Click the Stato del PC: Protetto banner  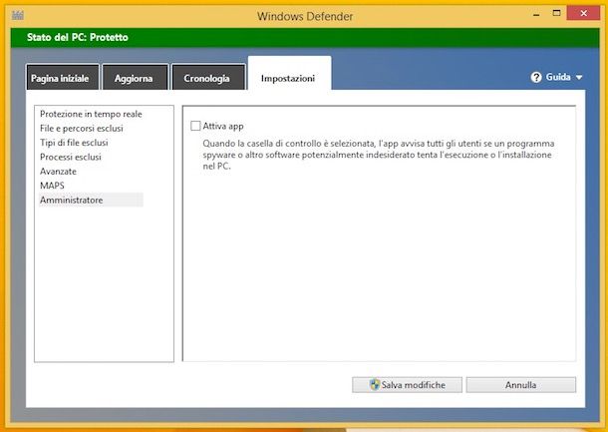point(305,38)
